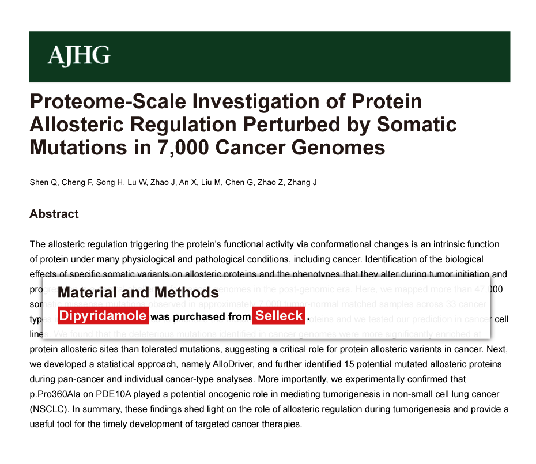Viewport: 536px width, 464px height.
Task: Click author name Zhang J
Action: (302, 182)
